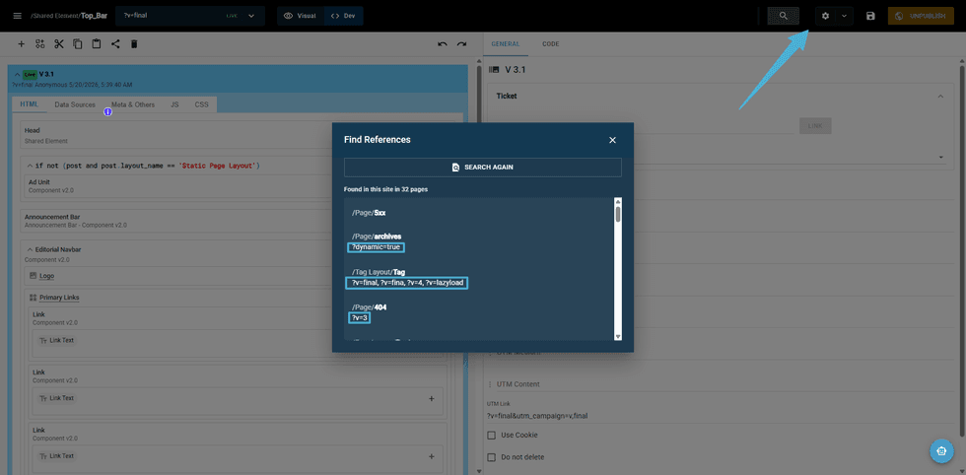Image resolution: width=966 pixels, height=475 pixels.
Task: Switch to the GENERAL panel tab
Action: (x=505, y=44)
